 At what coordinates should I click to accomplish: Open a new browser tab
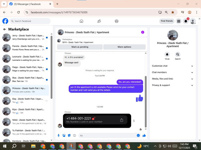tap(57, 4)
